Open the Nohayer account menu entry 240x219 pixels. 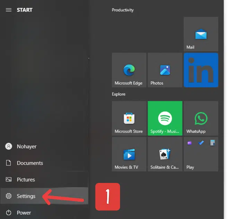[44, 146]
